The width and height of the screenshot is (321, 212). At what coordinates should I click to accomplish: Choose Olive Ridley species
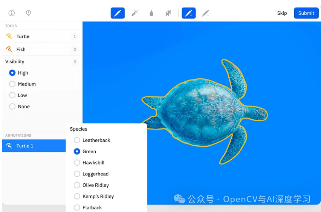pos(77,185)
